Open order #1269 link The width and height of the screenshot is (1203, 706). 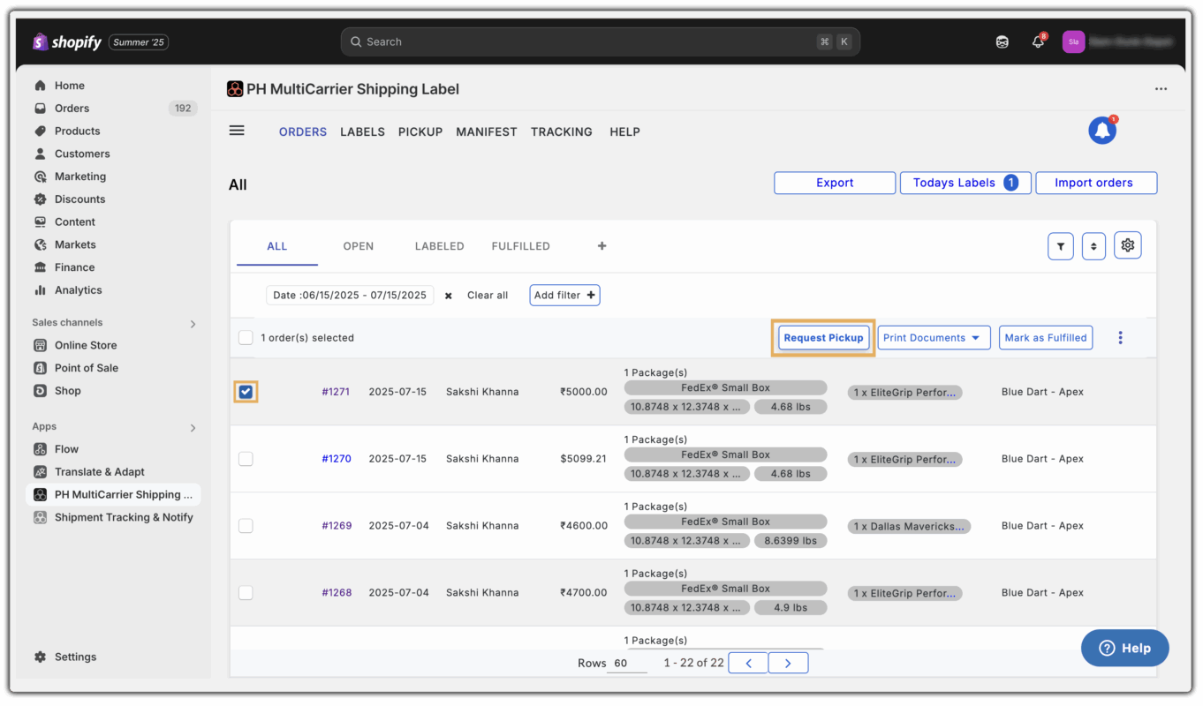(x=337, y=526)
